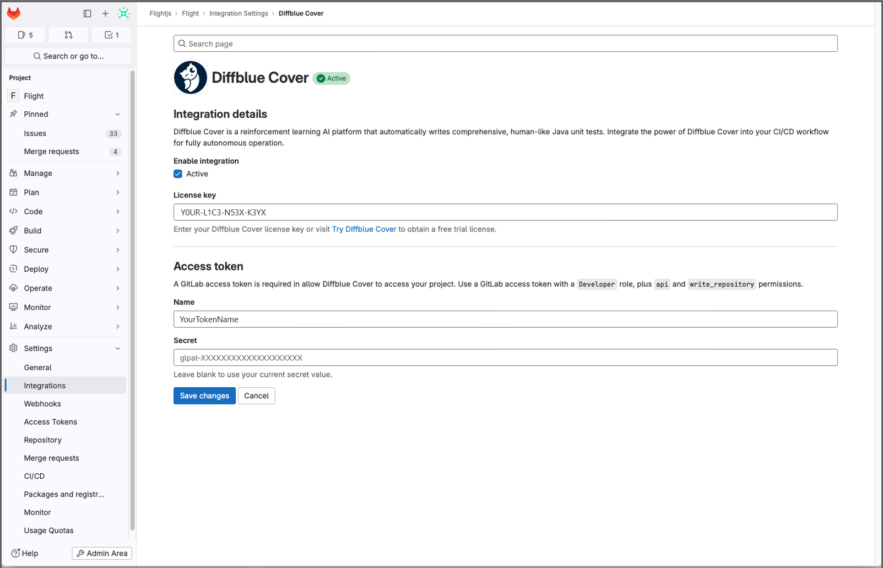Viewport: 883px width, 568px height.
Task: Click the Deploy icon in the sidebar
Action: [13, 269]
